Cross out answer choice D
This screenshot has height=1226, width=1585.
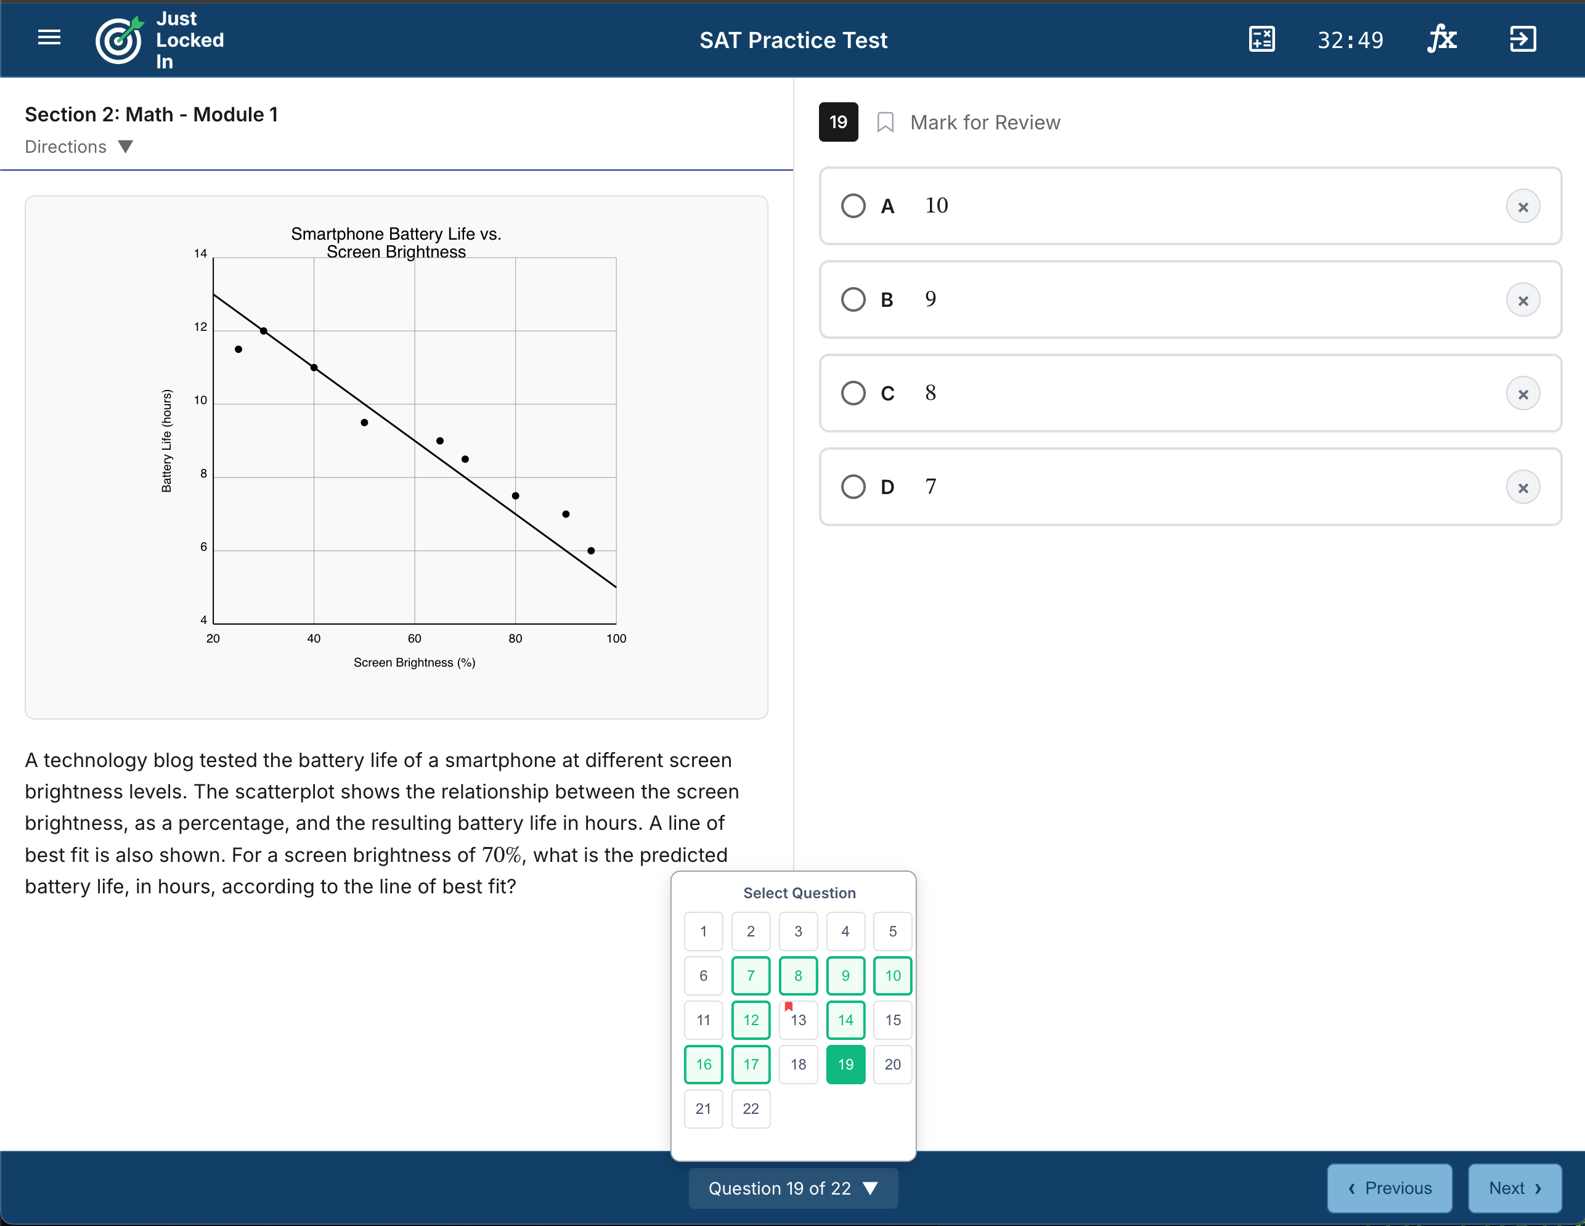pyautogui.click(x=1523, y=486)
